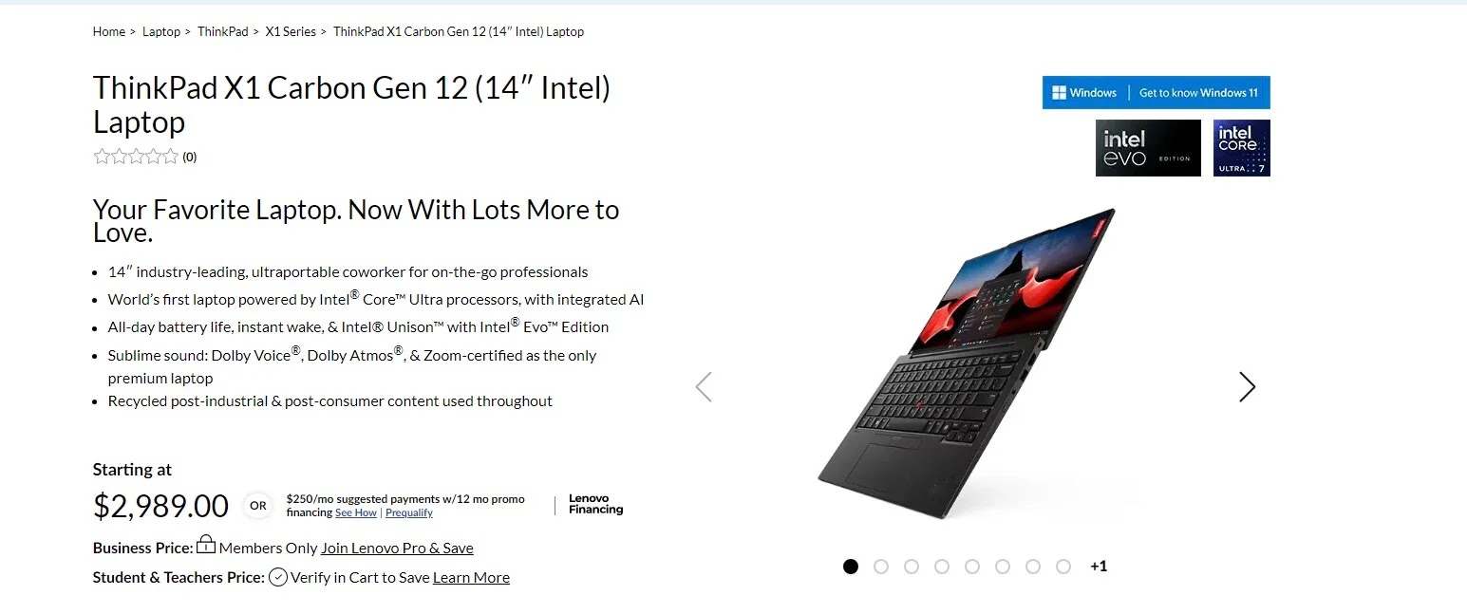Click the checkmark icon beside Student & Teachers Price

(x=278, y=577)
